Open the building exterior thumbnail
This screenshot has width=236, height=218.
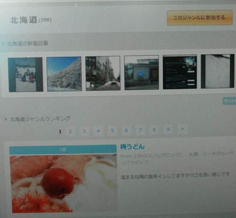pyautogui.click(x=142, y=73)
